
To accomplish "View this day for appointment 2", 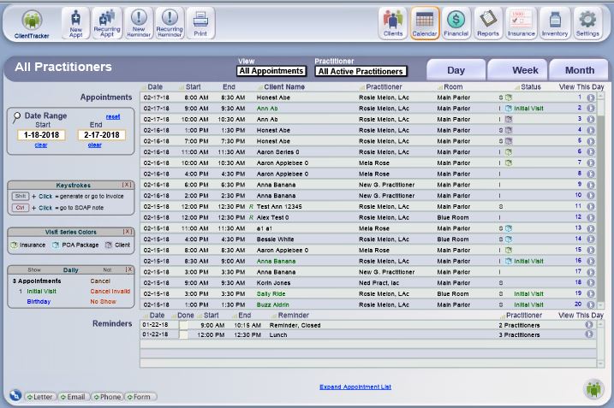I will 591,109.
